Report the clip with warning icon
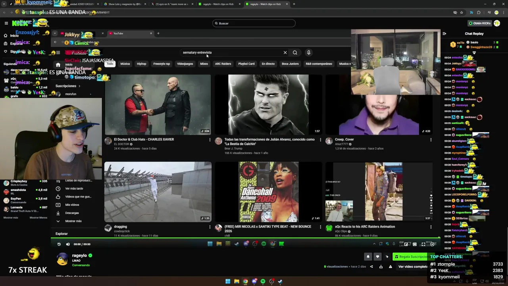Screen dimensions: 508x286 click(391, 267)
